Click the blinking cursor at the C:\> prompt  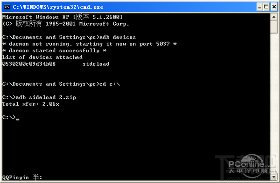pos(17,119)
